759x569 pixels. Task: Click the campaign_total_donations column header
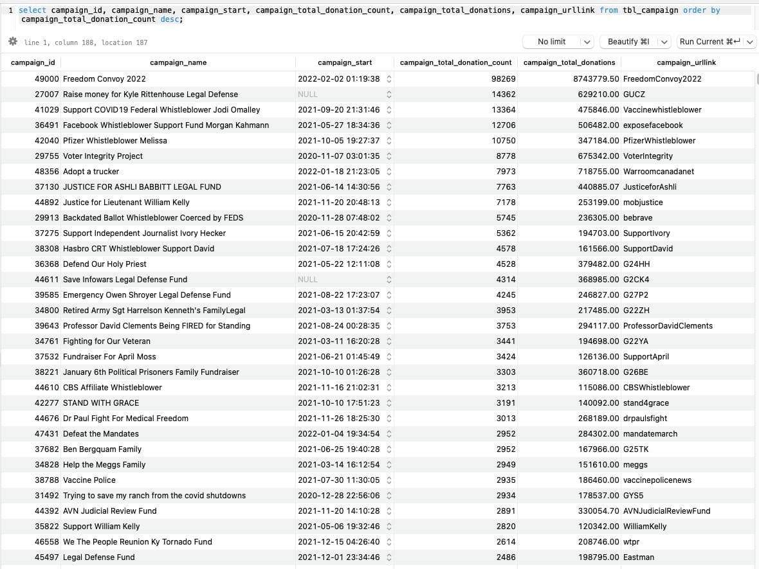point(569,62)
